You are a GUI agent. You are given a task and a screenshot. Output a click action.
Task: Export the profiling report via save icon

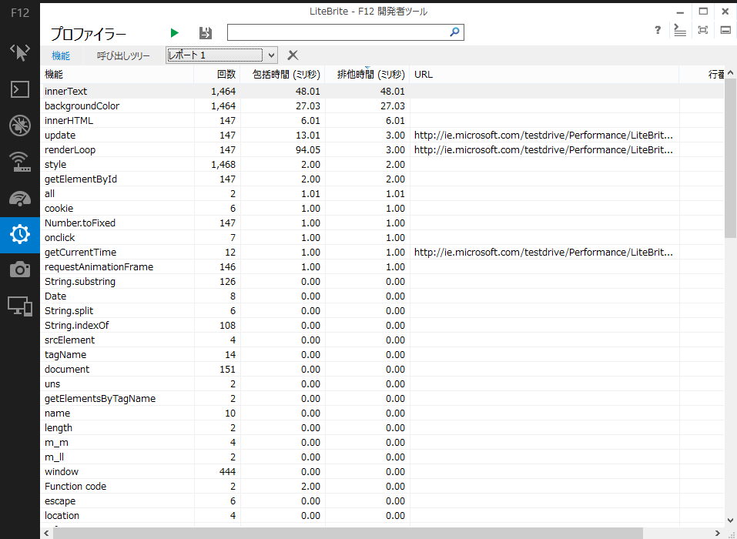[206, 33]
